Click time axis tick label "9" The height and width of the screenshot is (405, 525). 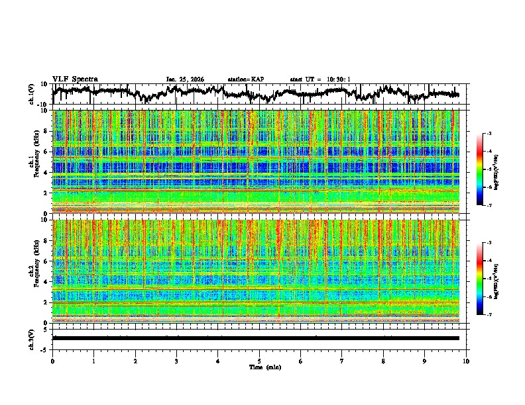coord(424,361)
